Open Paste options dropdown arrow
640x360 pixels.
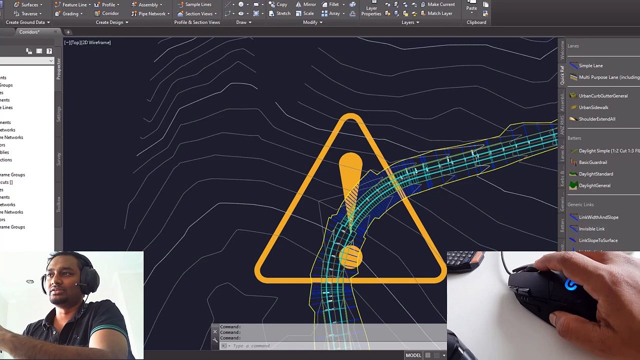(471, 13)
